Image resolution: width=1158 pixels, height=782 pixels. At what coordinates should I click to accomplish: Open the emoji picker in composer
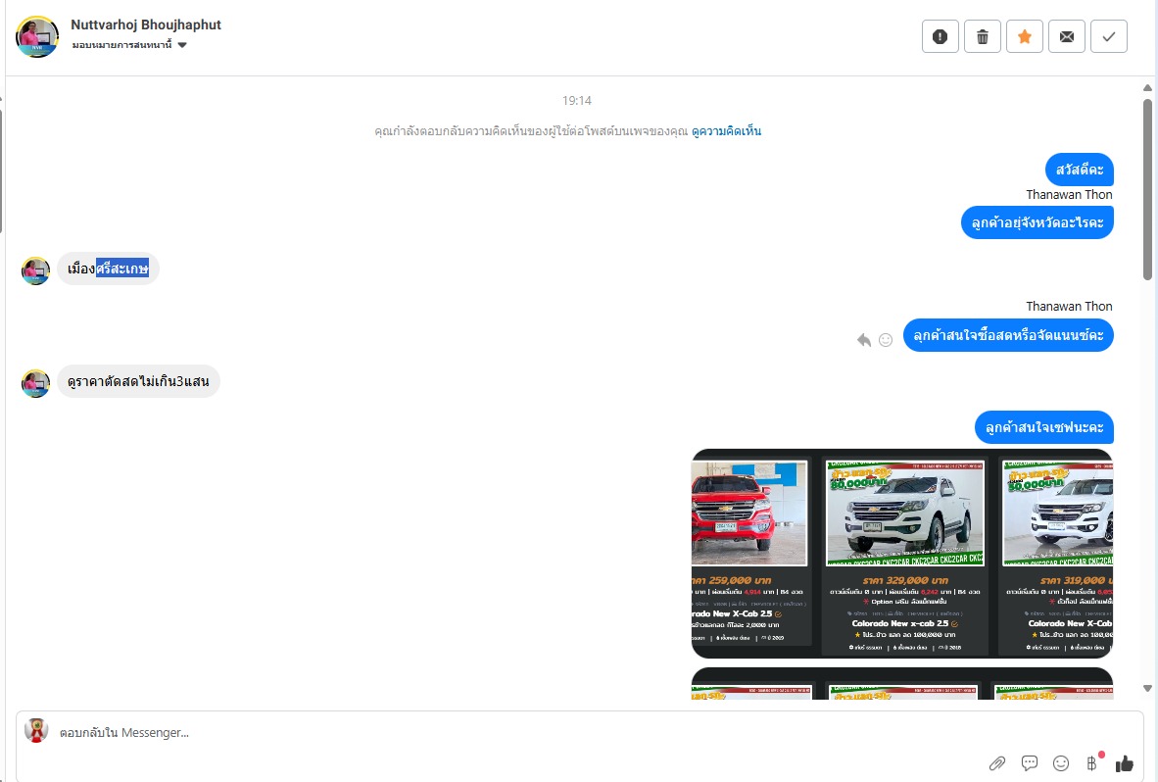pos(1060,763)
